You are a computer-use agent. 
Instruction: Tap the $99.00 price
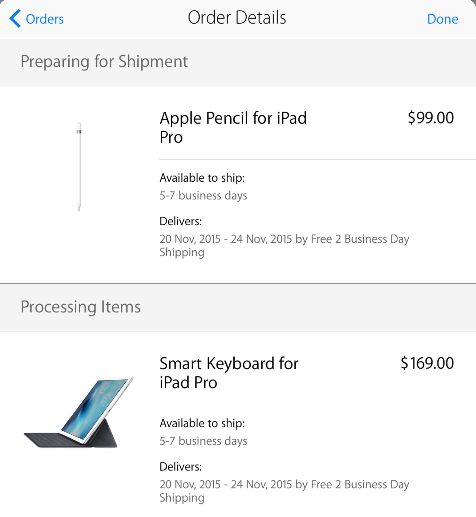click(x=431, y=118)
